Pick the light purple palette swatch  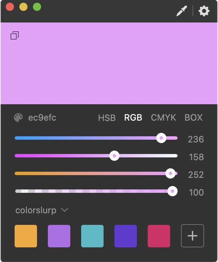(59, 236)
